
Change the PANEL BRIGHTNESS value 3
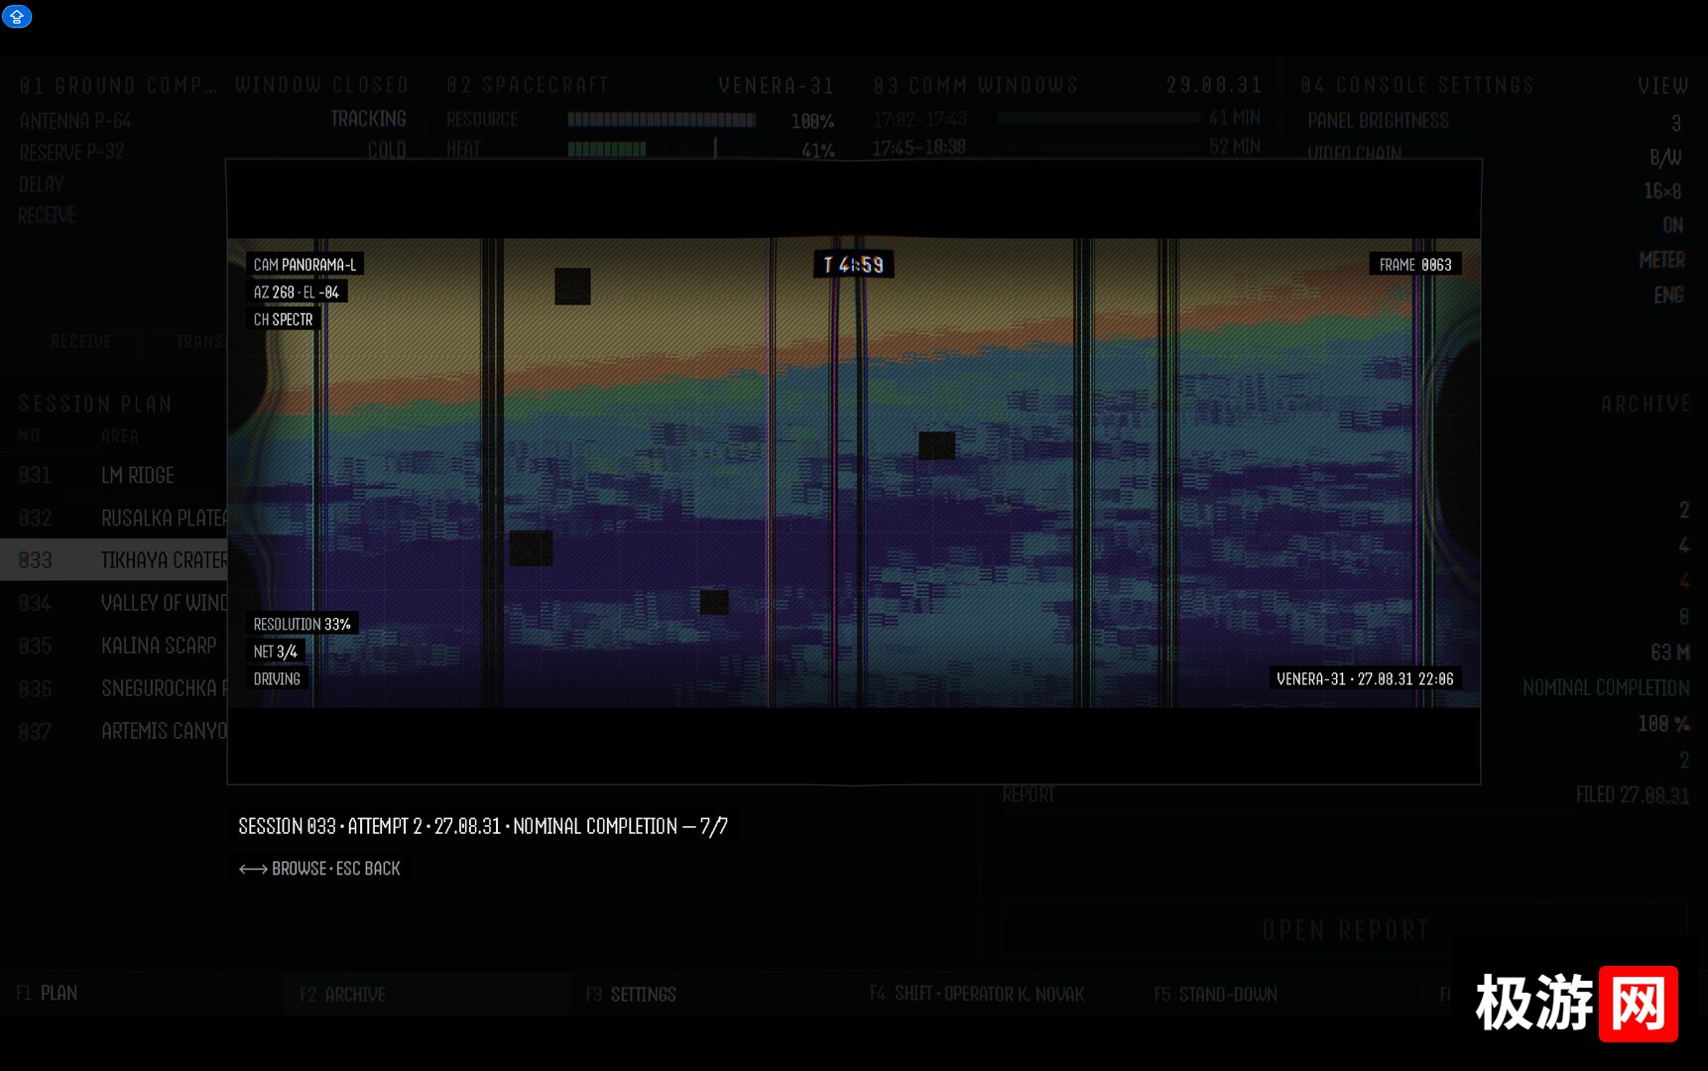(x=1676, y=123)
